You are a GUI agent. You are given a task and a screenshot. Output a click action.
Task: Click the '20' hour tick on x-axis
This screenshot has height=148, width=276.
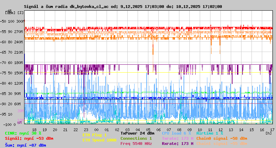[x=55, y=130]
